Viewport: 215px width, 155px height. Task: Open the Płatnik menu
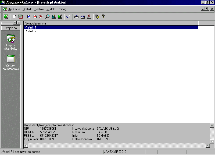27,9
